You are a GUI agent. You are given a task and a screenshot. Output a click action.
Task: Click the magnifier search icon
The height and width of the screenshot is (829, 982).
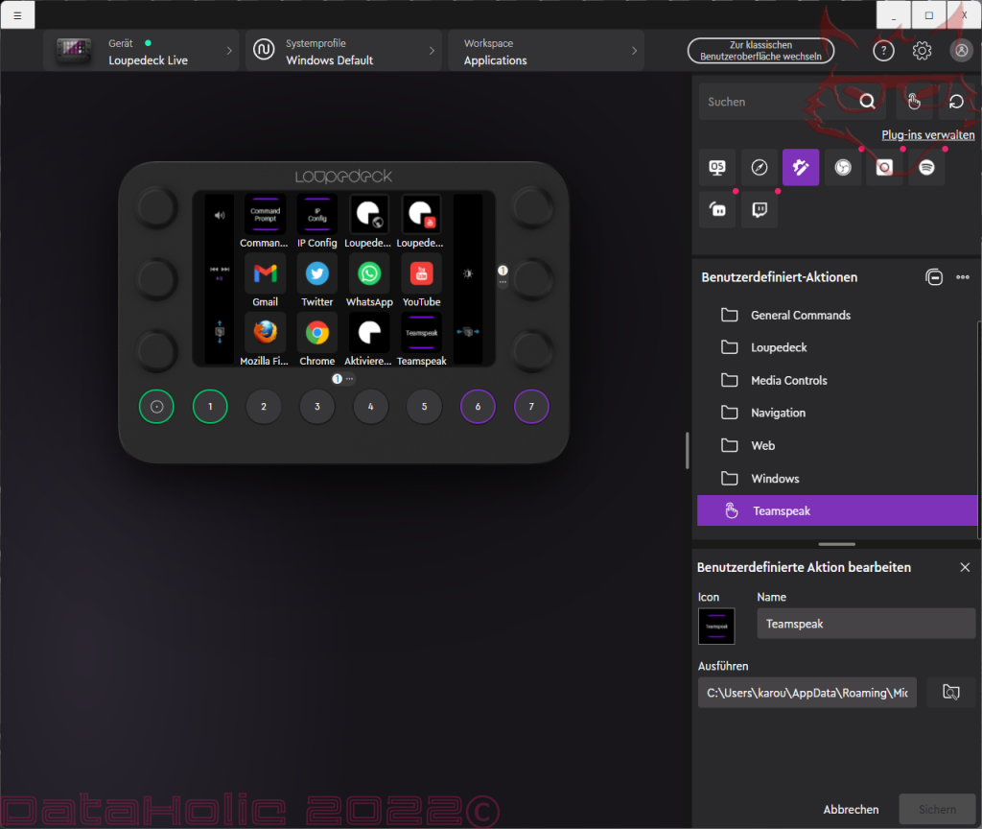867,102
